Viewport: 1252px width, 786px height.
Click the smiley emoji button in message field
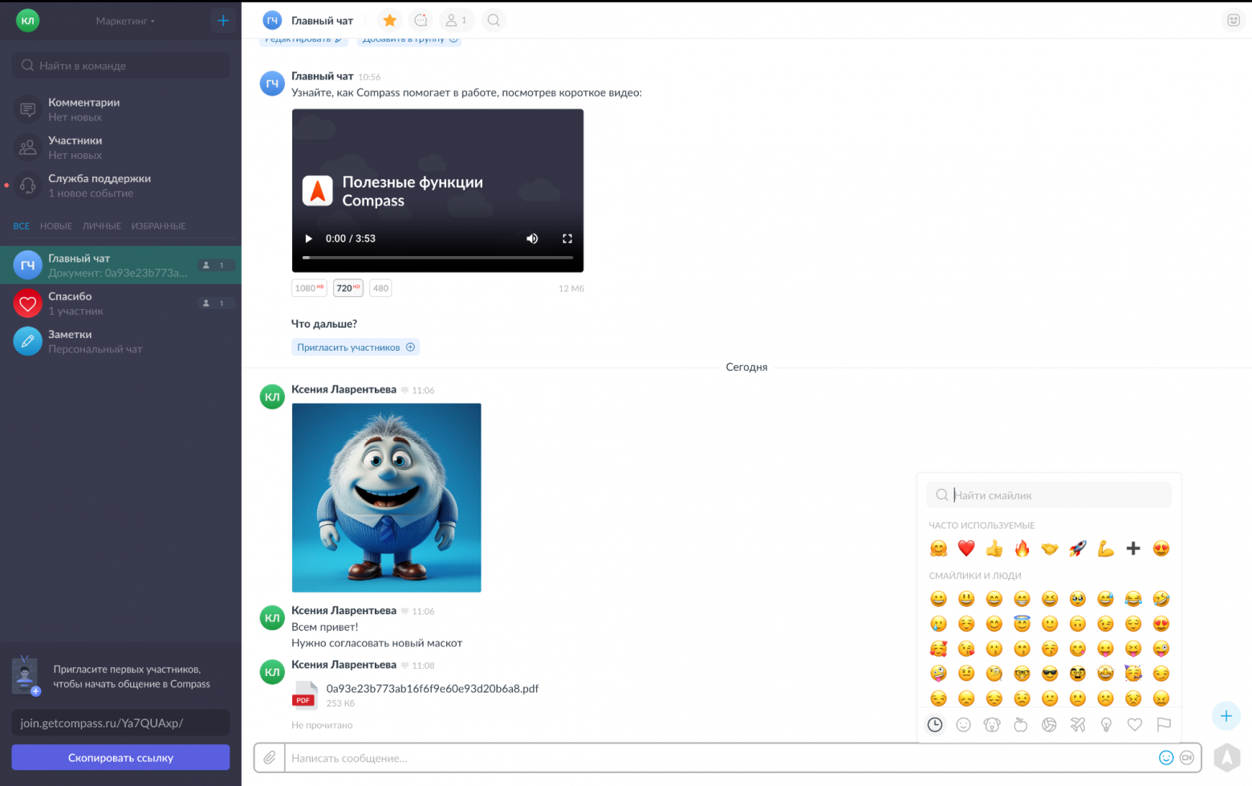(1166, 757)
